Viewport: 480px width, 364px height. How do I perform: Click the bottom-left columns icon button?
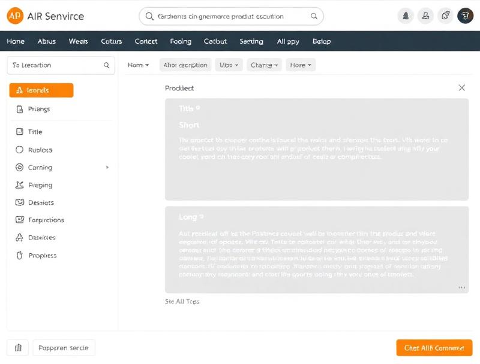(17, 348)
